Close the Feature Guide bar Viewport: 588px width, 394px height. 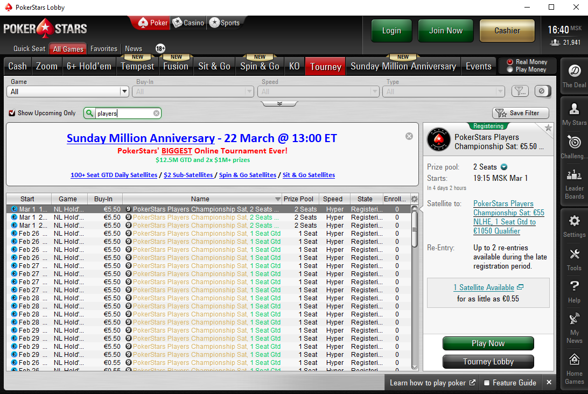click(549, 382)
